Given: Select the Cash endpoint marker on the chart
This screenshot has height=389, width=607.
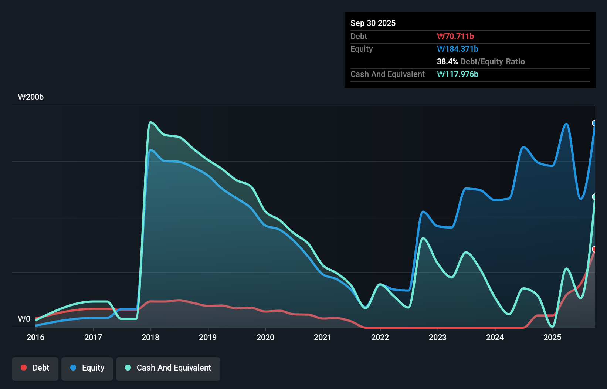Looking at the screenshot, I should [594, 197].
